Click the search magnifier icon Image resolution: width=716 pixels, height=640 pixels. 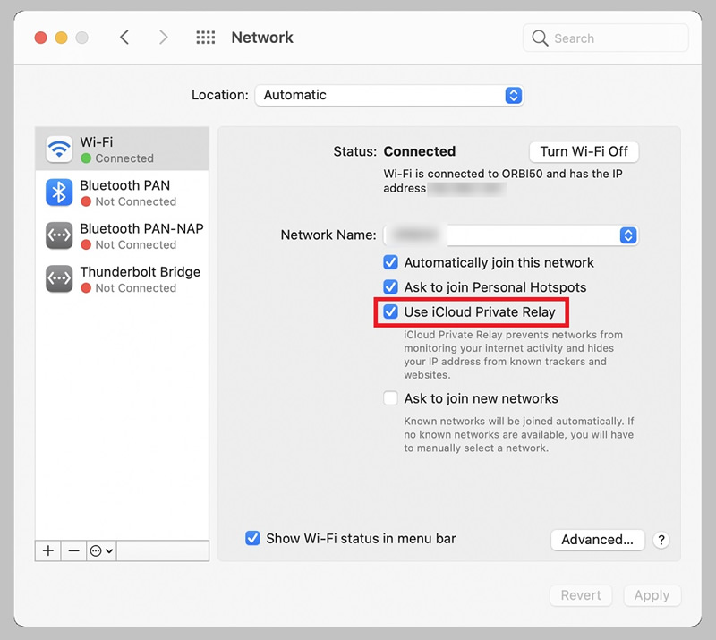tap(540, 38)
